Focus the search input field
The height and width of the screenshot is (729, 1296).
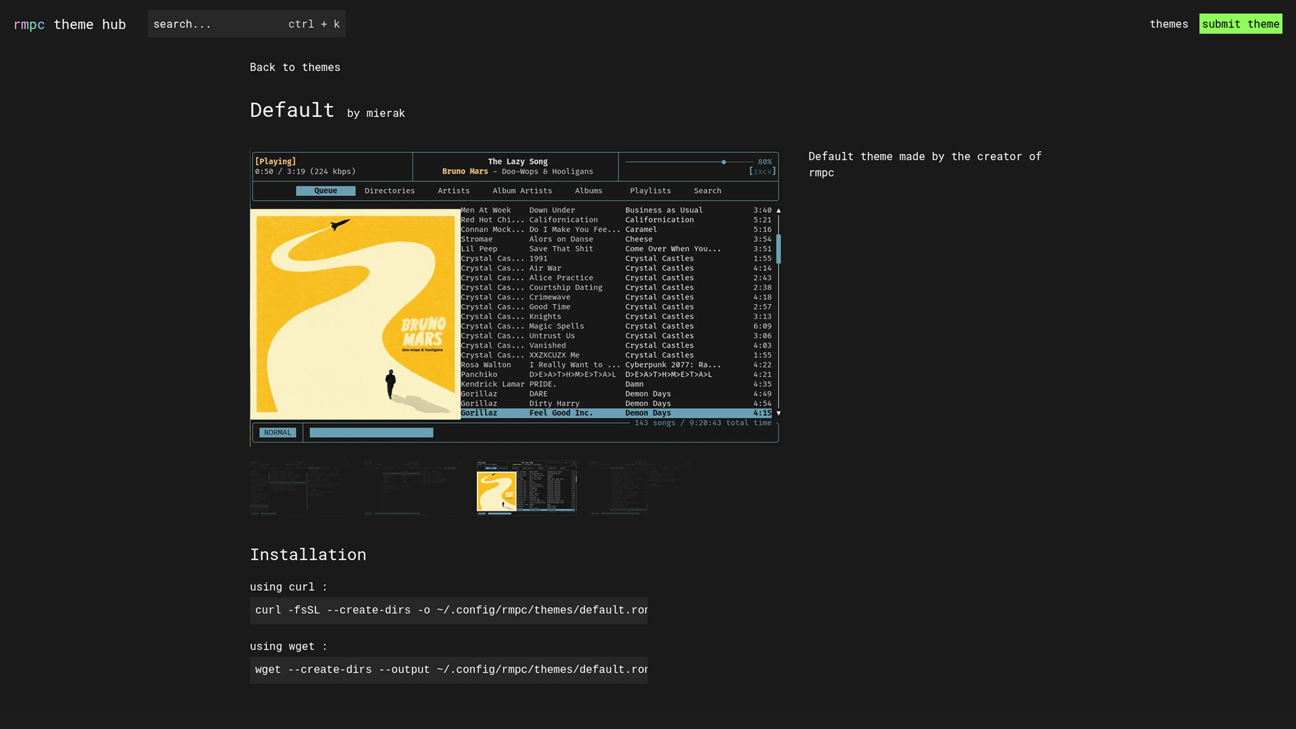click(x=247, y=24)
